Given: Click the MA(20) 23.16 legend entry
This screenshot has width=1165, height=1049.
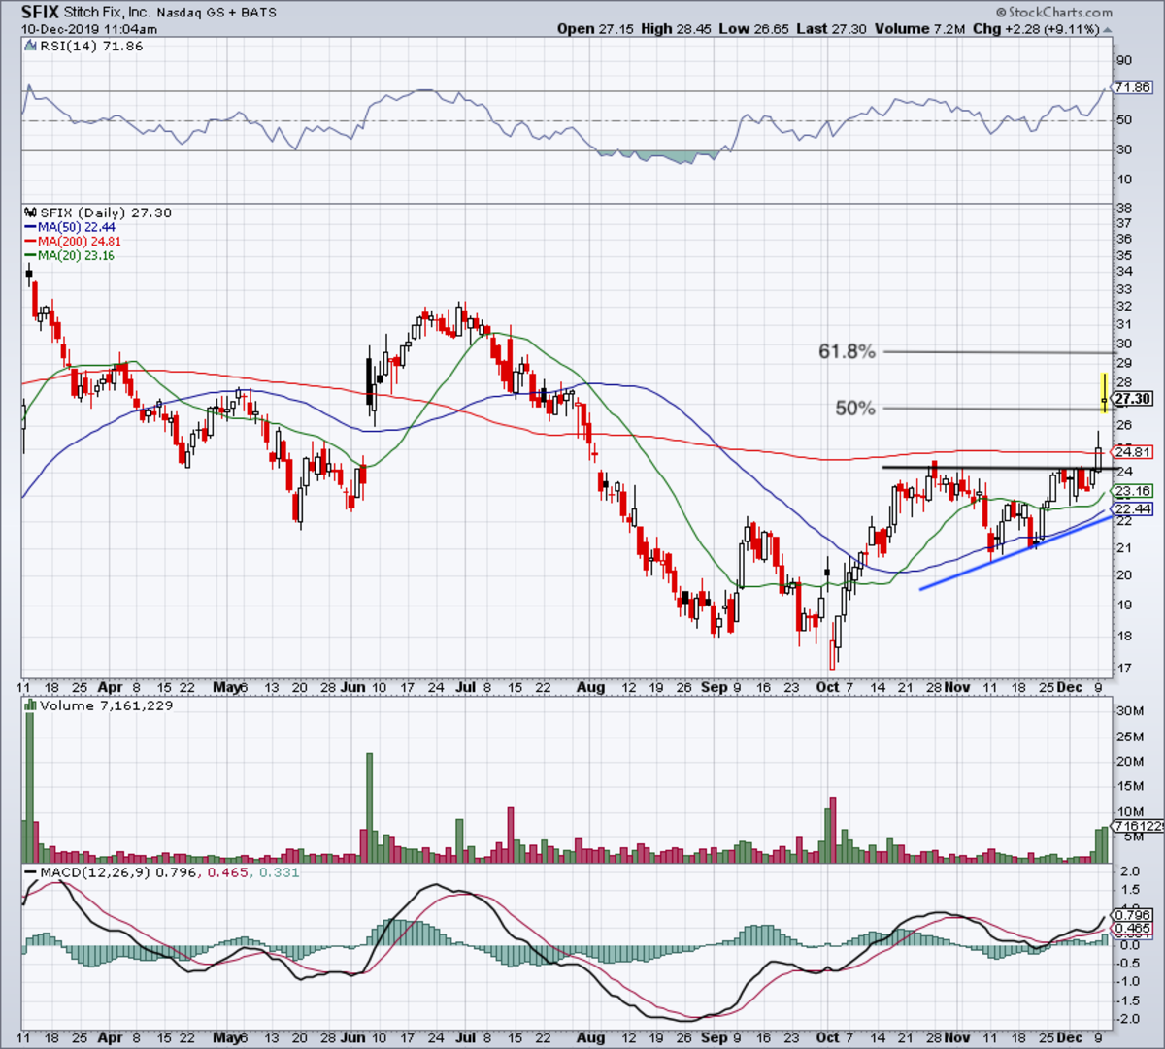Looking at the screenshot, I should (71, 255).
